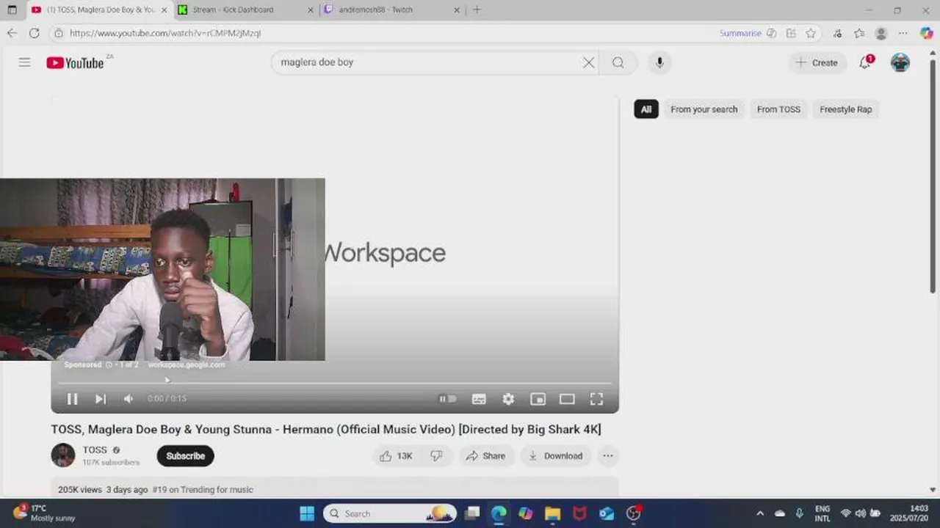Pause the video
The image size is (940, 528).
(x=72, y=399)
